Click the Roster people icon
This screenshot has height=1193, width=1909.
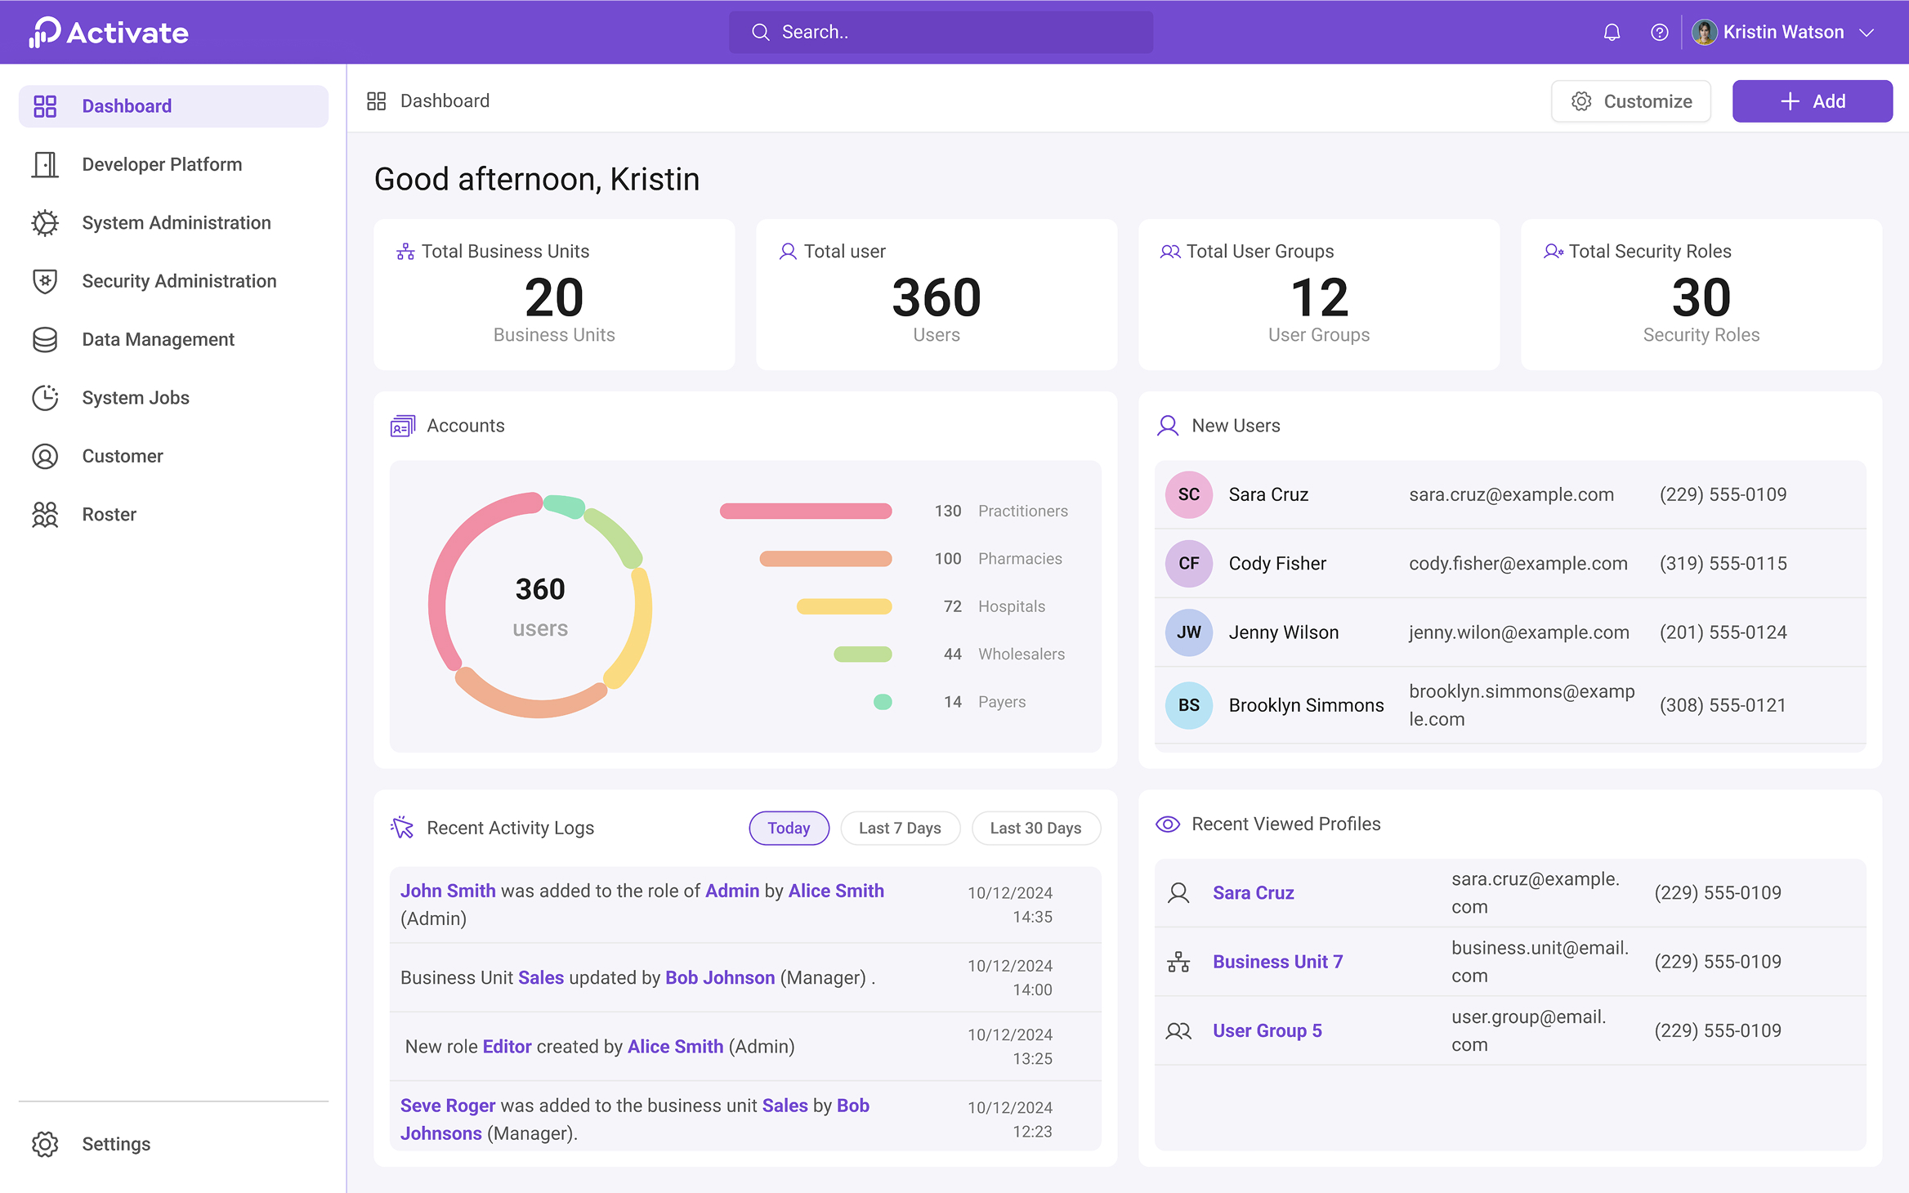click(45, 515)
